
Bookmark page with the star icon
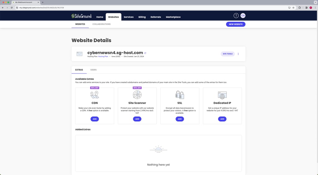[x=293, y=8]
